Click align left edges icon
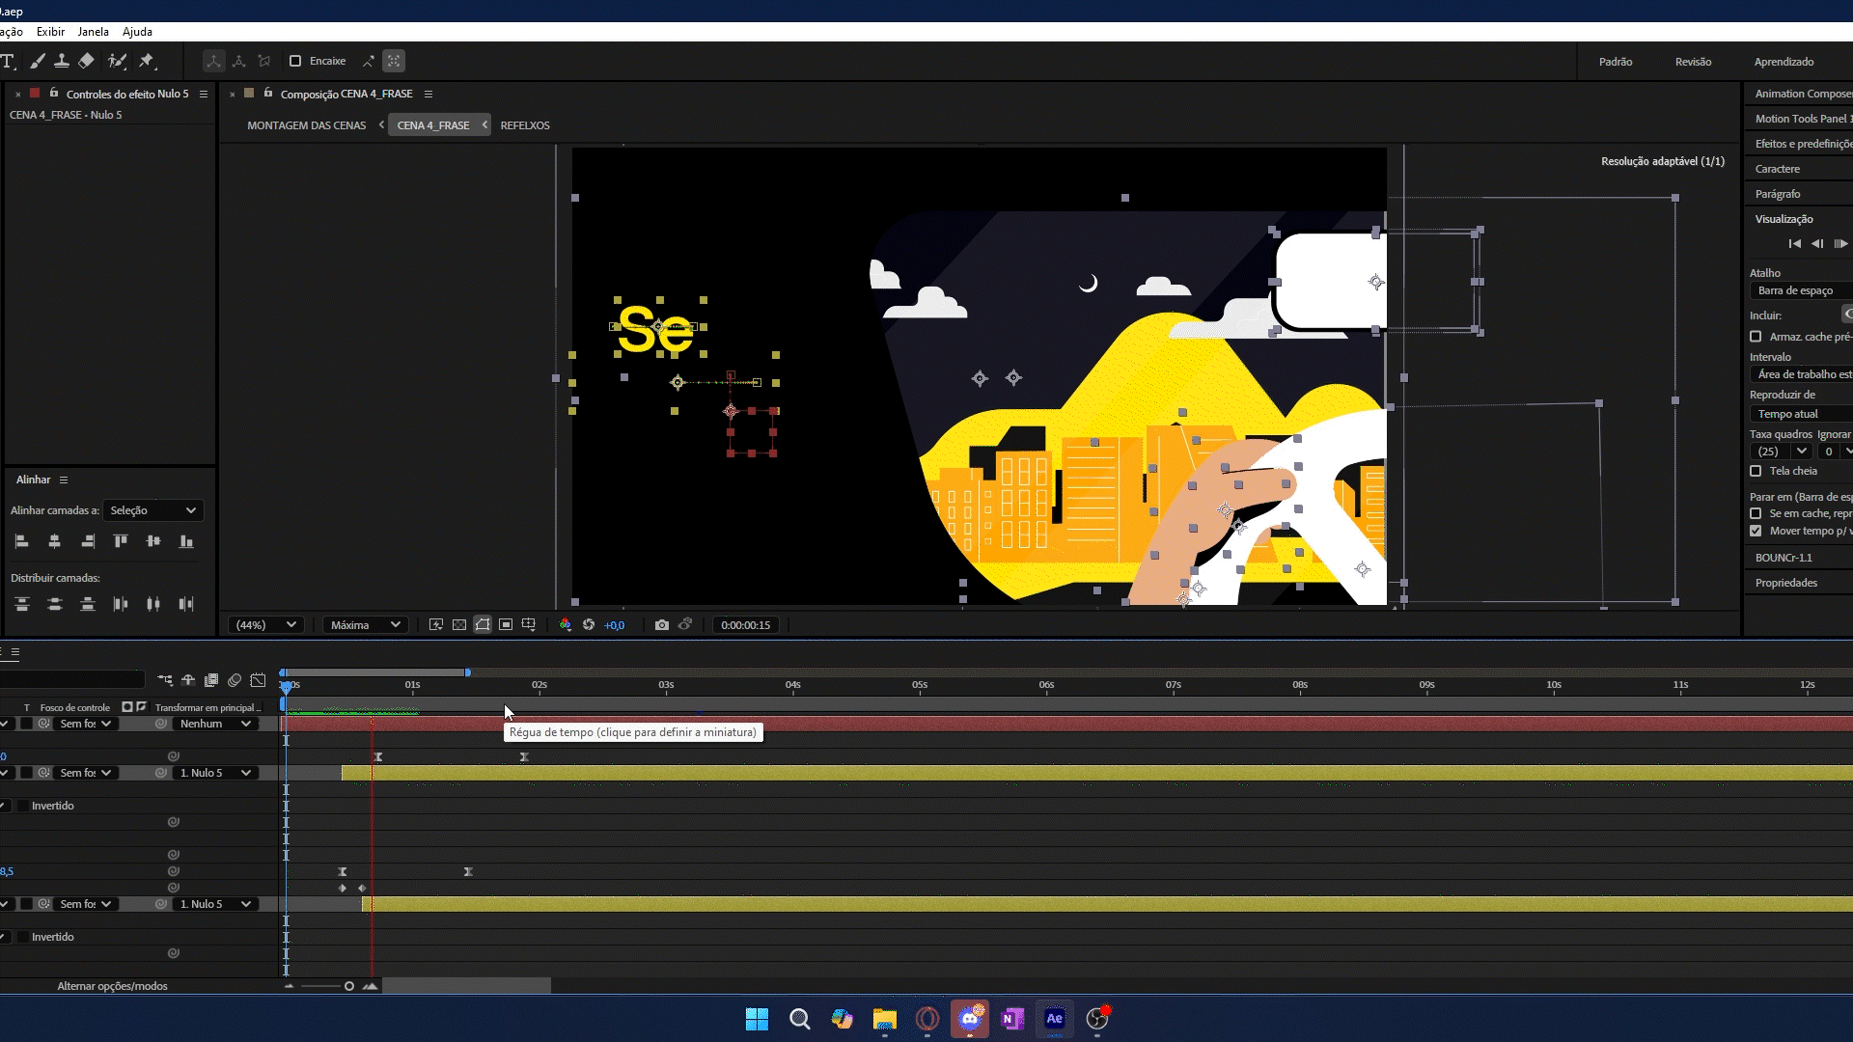This screenshot has height=1042, width=1853. [22, 541]
